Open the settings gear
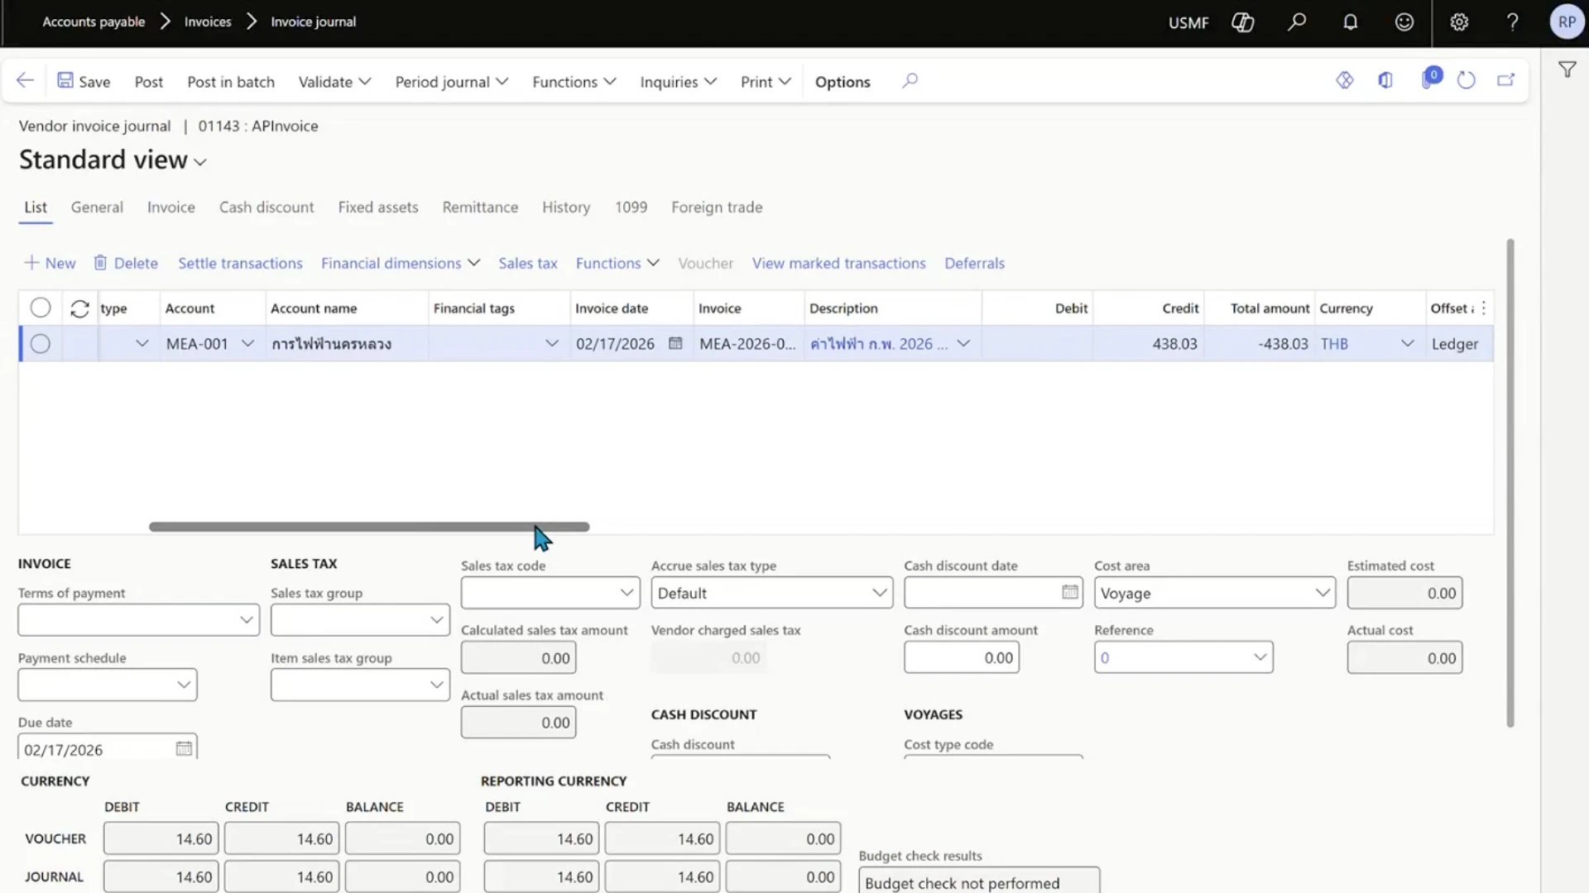 click(x=1459, y=22)
